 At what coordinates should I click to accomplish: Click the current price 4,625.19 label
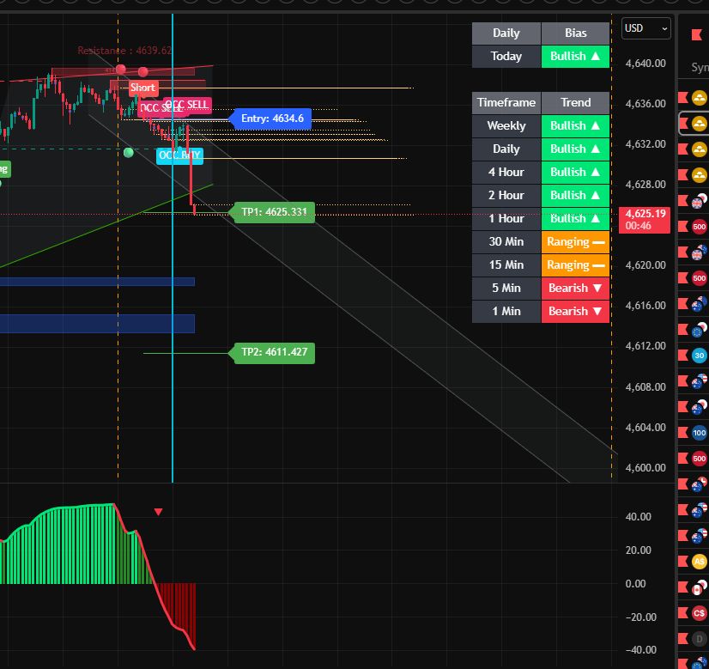click(645, 219)
